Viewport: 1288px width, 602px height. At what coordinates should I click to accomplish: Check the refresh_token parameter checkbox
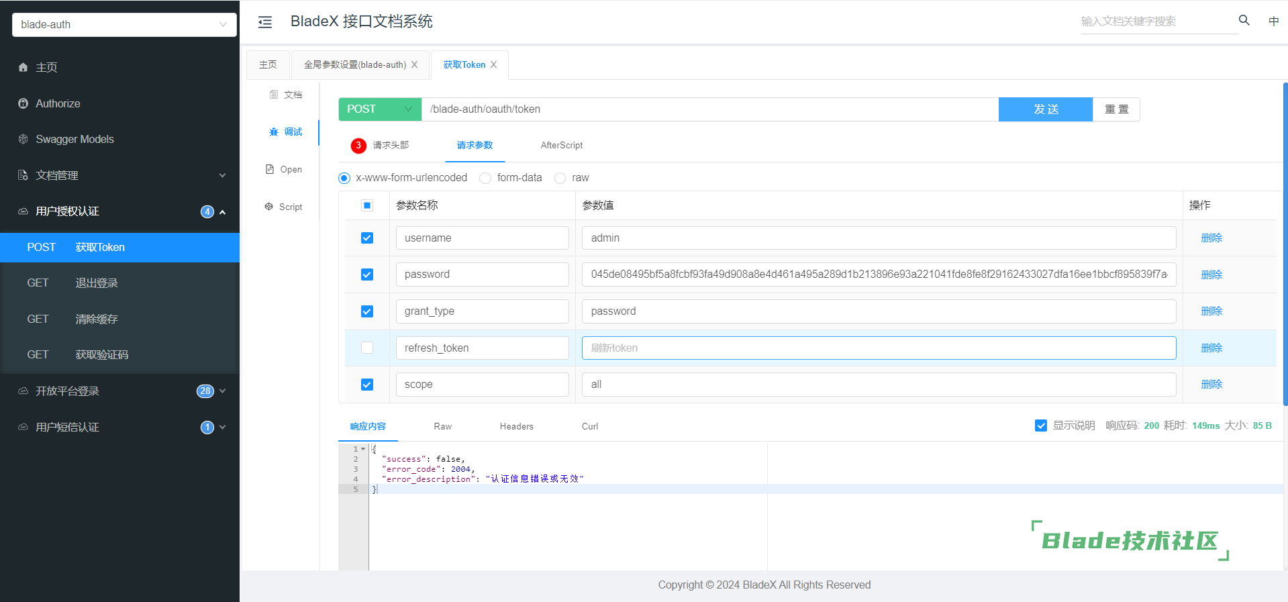tap(367, 348)
